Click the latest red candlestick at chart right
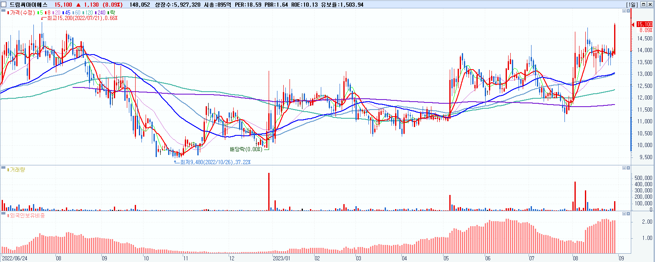The height and width of the screenshot is (262, 655). pyautogui.click(x=615, y=39)
